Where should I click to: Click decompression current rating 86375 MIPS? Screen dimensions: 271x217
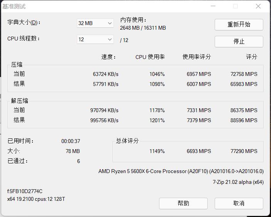pyautogui.click(x=244, y=110)
